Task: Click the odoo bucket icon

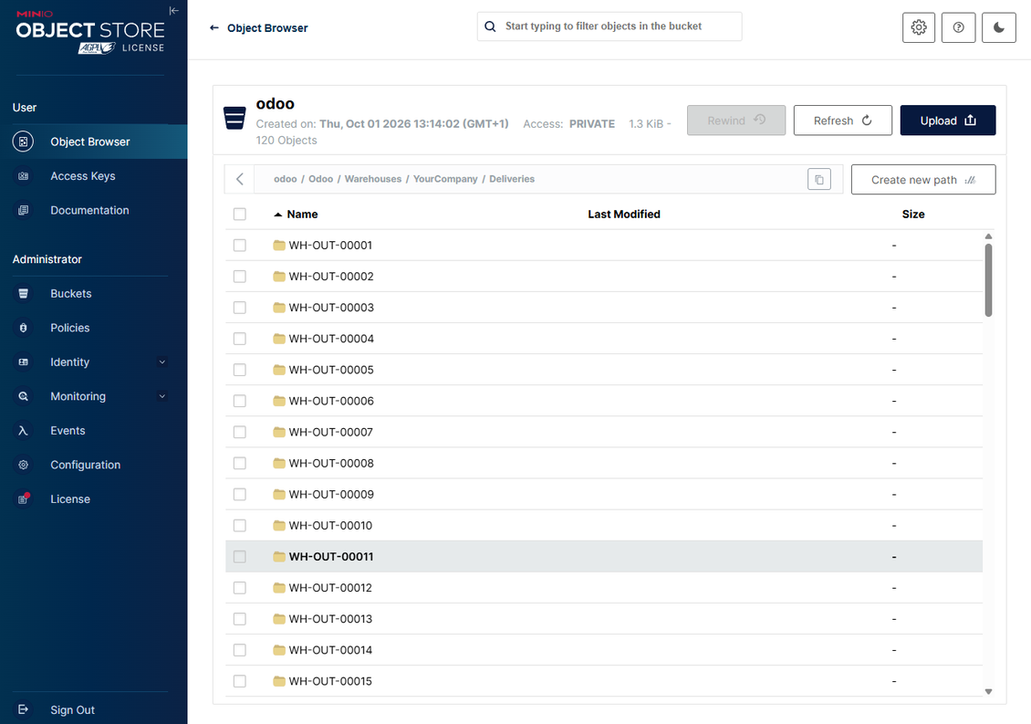Action: point(234,118)
